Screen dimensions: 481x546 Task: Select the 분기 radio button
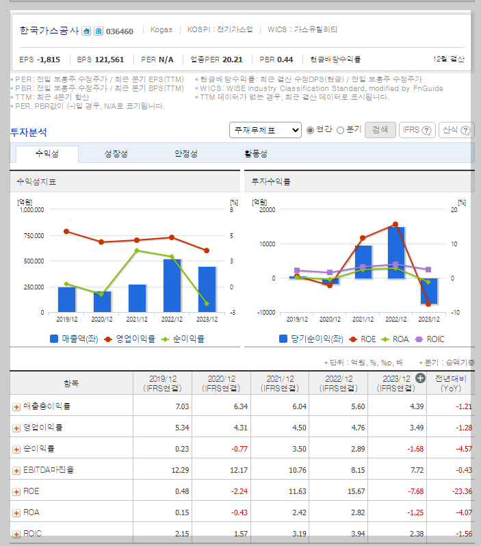point(340,130)
